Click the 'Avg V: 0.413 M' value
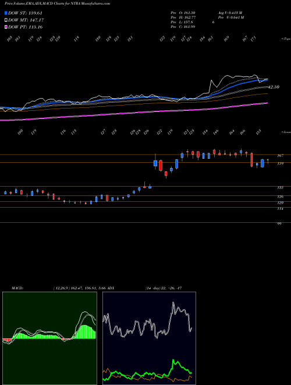 tap(230, 13)
